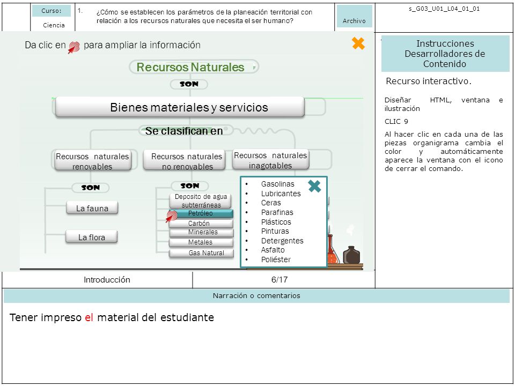Open Recursos naturales renovables box
515x386 pixels.
point(92,161)
